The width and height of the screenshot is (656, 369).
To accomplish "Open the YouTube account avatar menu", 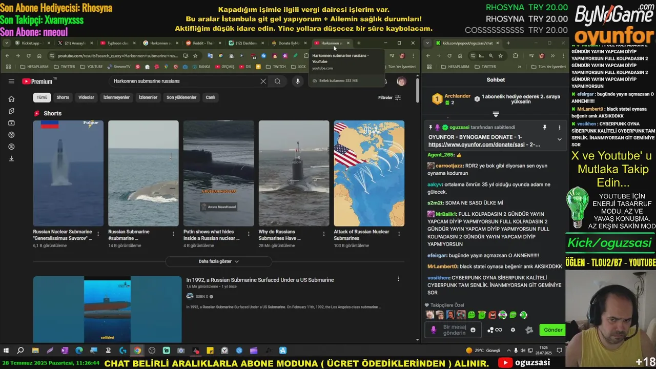I will 401,81.
